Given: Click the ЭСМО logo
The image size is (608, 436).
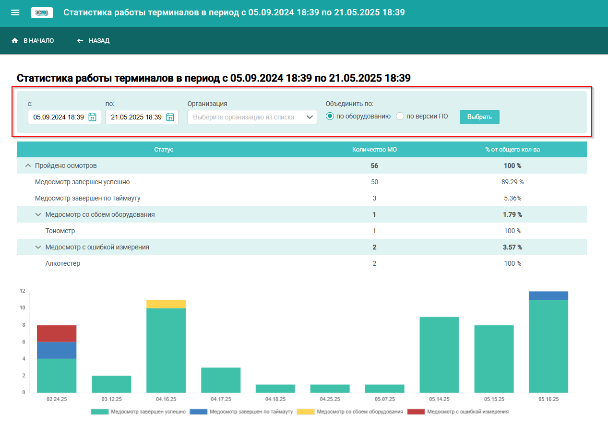Looking at the screenshot, I should point(42,12).
